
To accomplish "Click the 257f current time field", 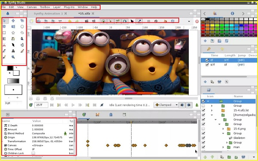I will pyautogui.click(x=41, y=105).
